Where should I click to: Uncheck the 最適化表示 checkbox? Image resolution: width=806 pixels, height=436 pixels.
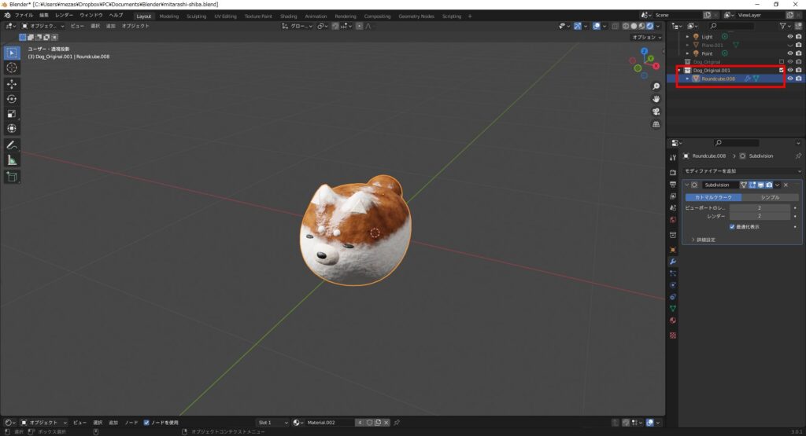click(732, 226)
